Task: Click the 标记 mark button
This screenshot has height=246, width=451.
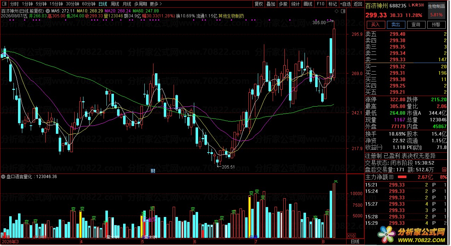Action: (333, 4)
